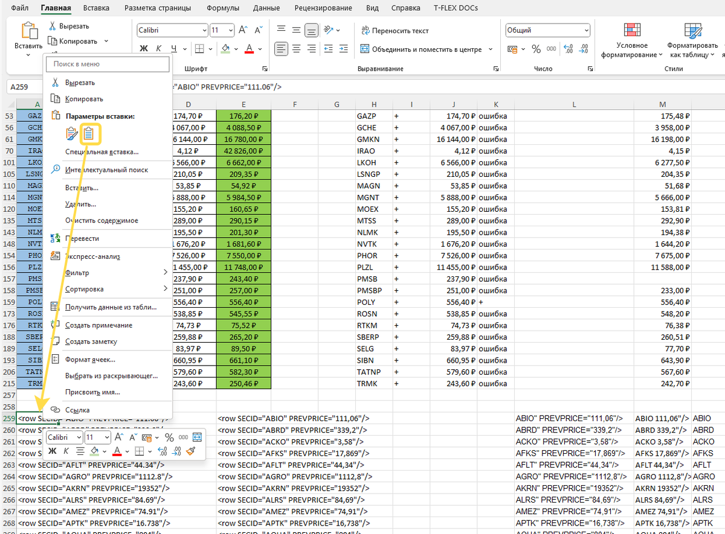Click the mini toolbar increase font size icon
The image size is (725, 534).
pos(118,437)
